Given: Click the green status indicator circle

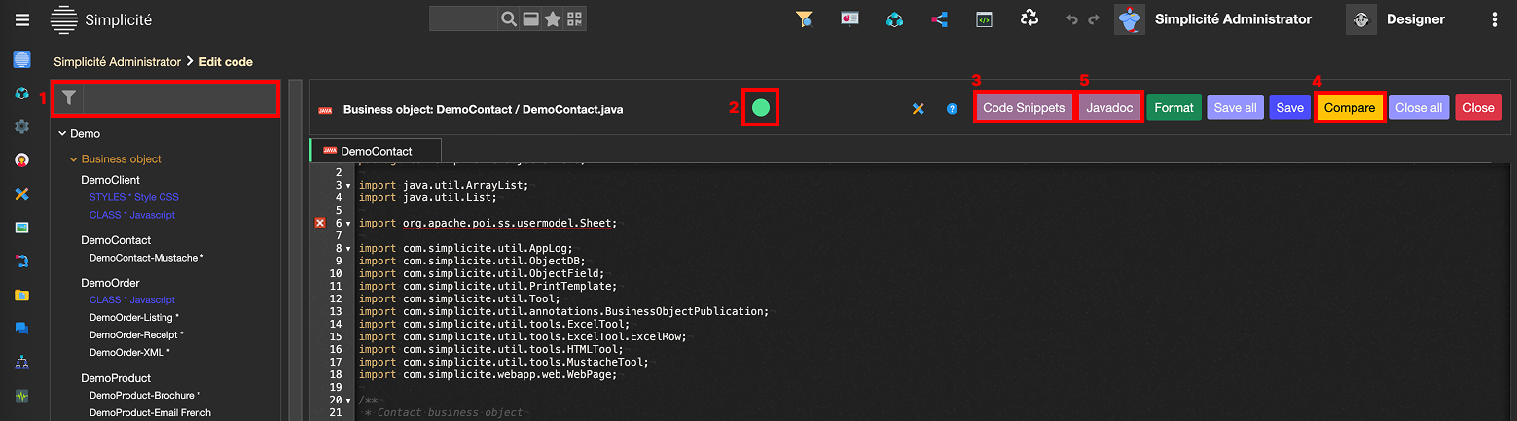Looking at the screenshot, I should 761,108.
